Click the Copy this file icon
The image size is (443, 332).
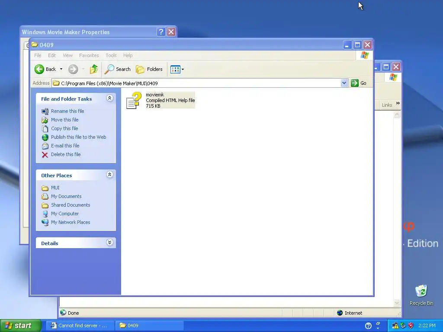click(x=45, y=129)
